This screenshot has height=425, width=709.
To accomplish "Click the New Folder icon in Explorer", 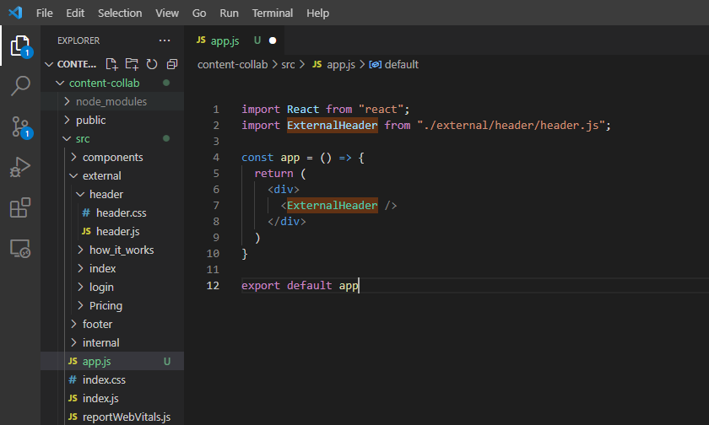I will pyautogui.click(x=132, y=64).
